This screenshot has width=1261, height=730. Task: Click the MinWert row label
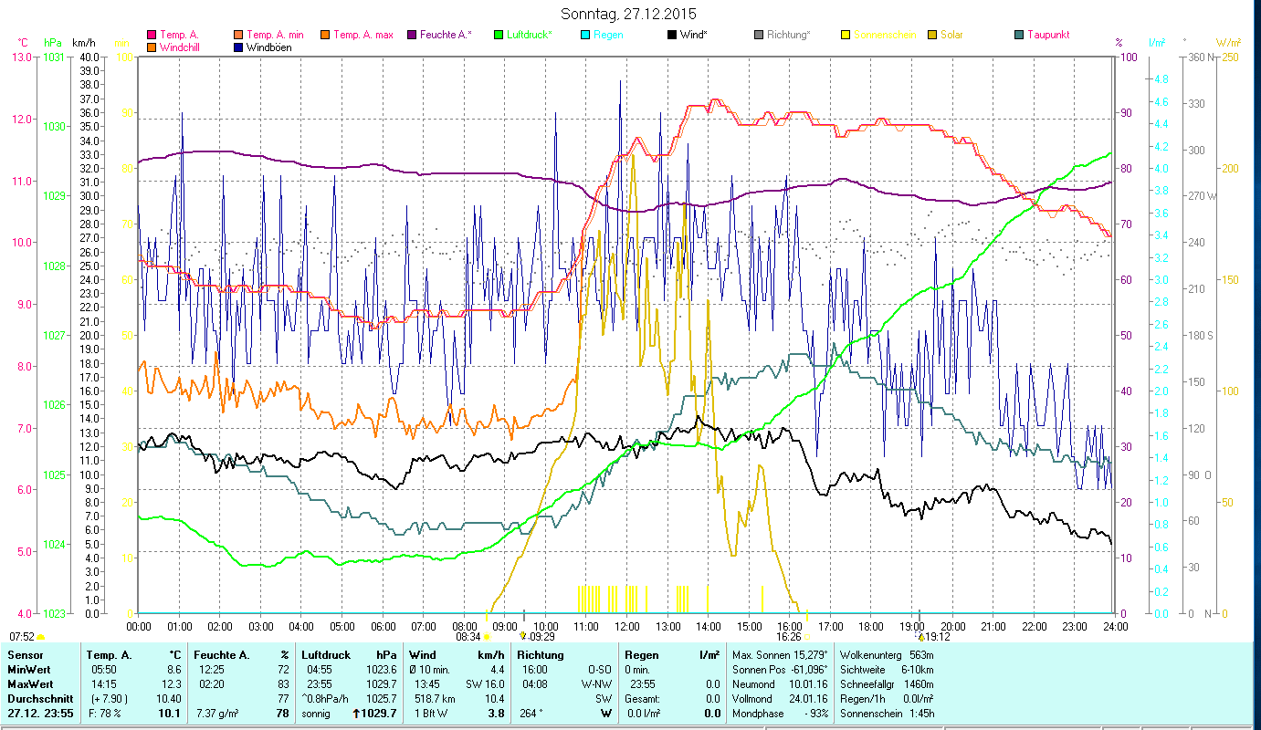[x=28, y=669]
